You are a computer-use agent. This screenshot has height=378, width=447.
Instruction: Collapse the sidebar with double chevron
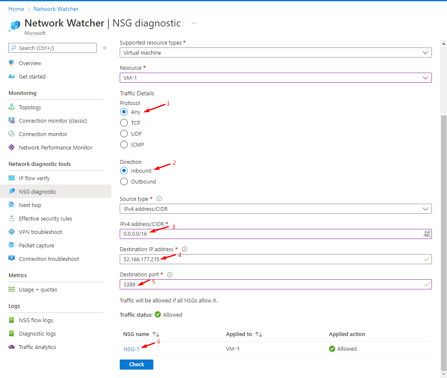pyautogui.click(x=105, y=48)
